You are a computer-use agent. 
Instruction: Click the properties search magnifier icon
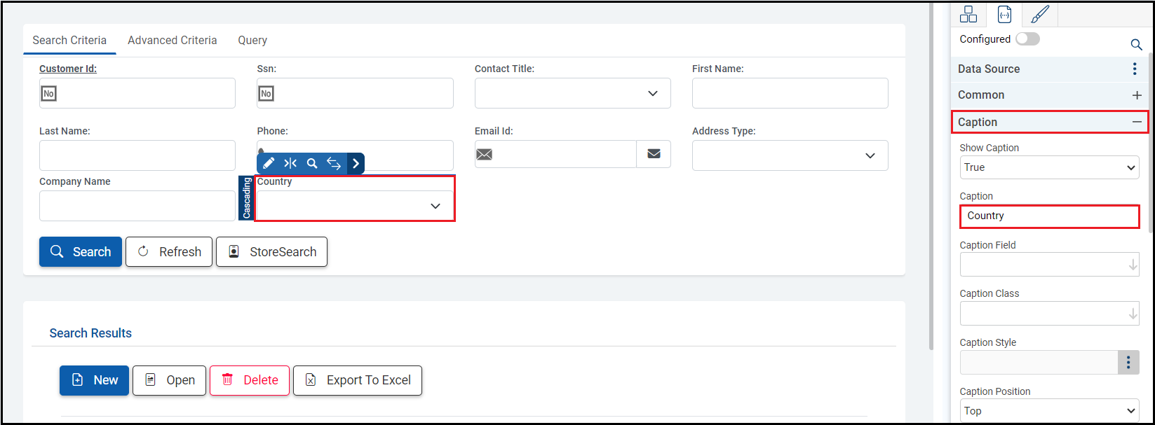[x=1136, y=45]
